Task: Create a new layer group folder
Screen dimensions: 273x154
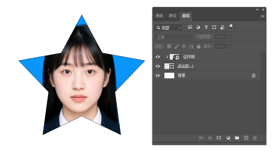Action: coord(237,138)
